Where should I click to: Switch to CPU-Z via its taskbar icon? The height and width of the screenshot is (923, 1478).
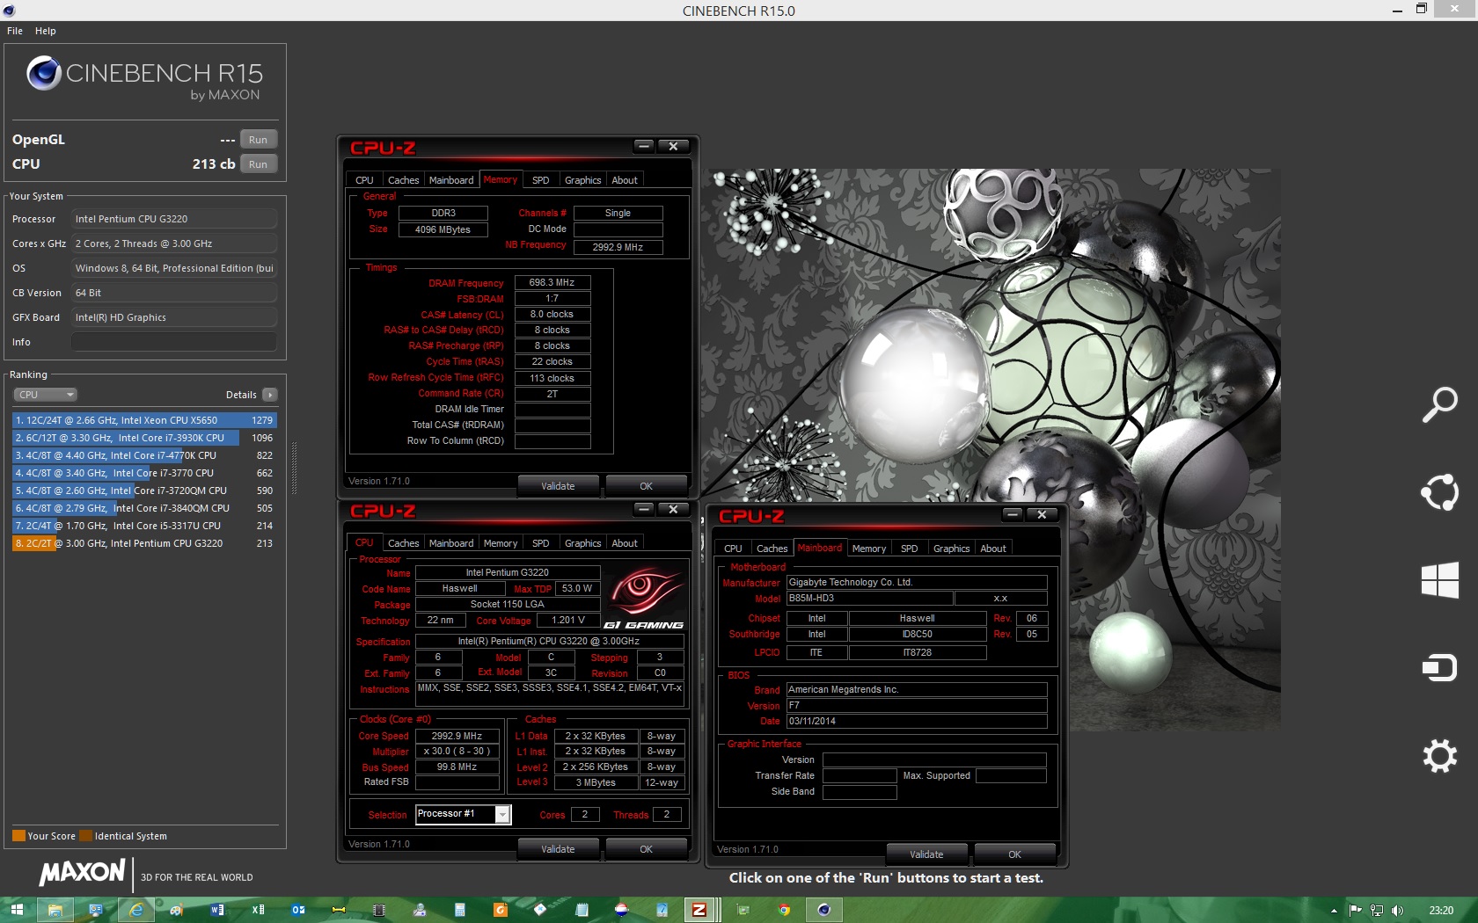click(x=700, y=910)
